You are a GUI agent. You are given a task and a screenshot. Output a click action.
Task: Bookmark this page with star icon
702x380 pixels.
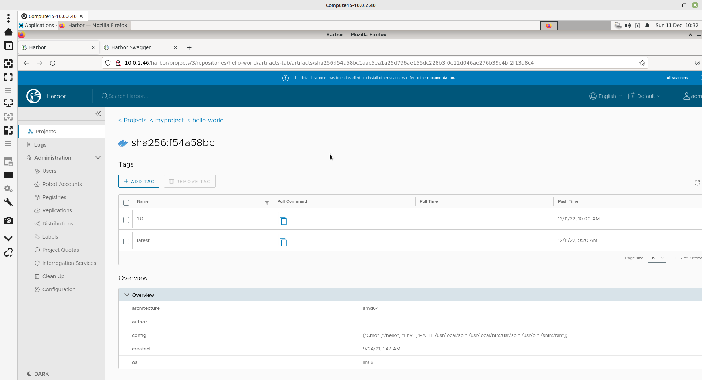[642, 63]
